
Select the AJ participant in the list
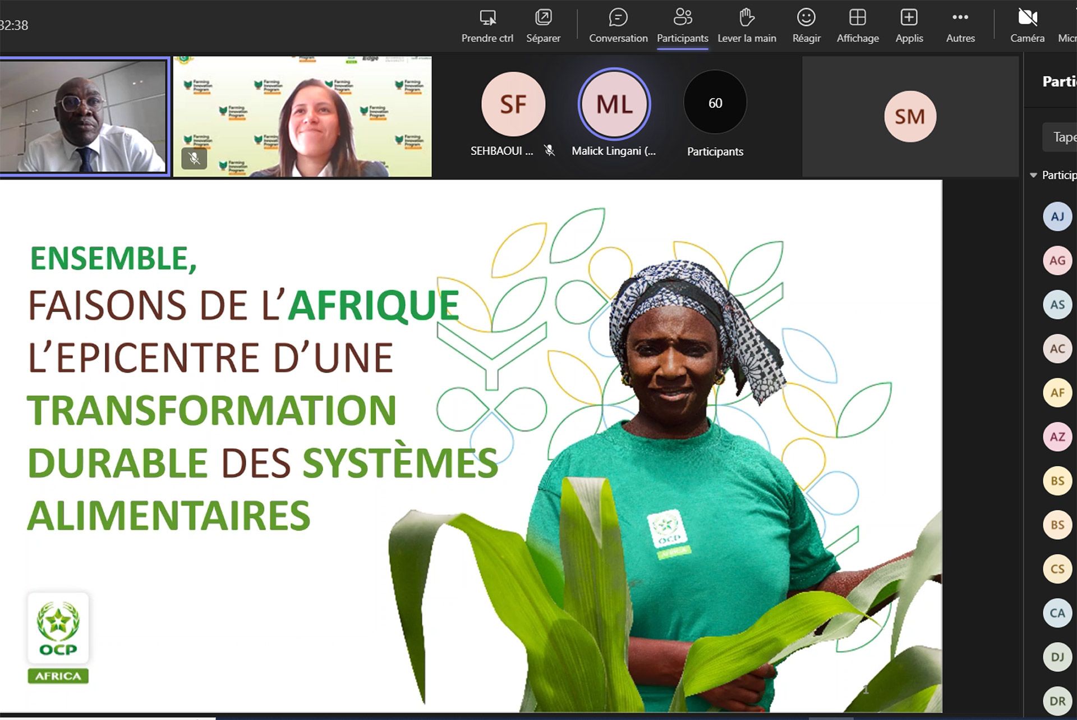click(x=1057, y=217)
